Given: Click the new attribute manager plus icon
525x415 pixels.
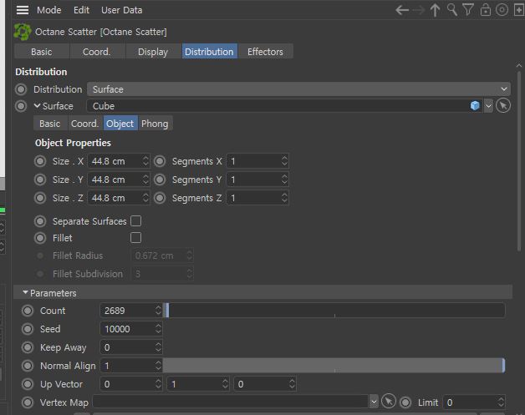Looking at the screenshot, I should (x=518, y=10).
